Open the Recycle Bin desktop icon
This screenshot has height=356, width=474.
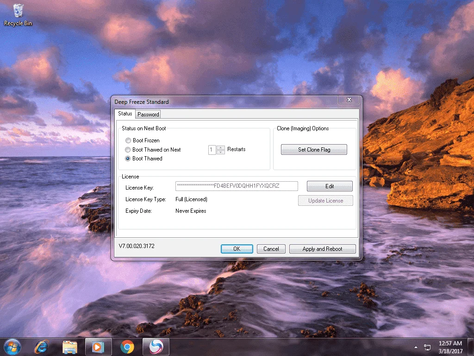(x=18, y=15)
